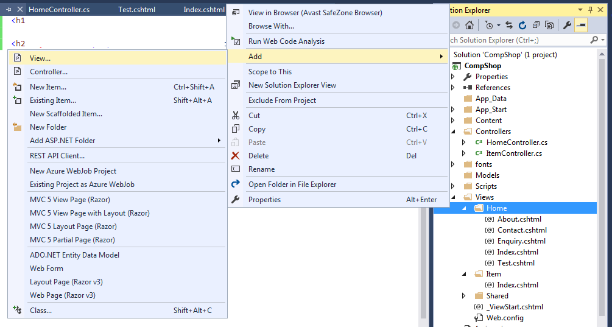Click Show All Files icon

(x=549, y=26)
